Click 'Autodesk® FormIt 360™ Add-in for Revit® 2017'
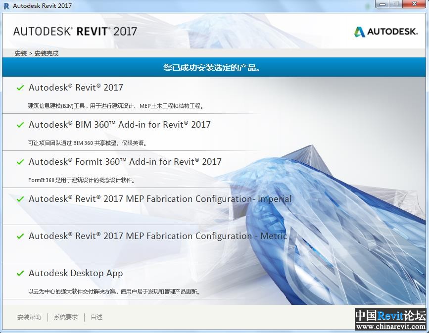The height and width of the screenshot is (333, 429). 125,162
